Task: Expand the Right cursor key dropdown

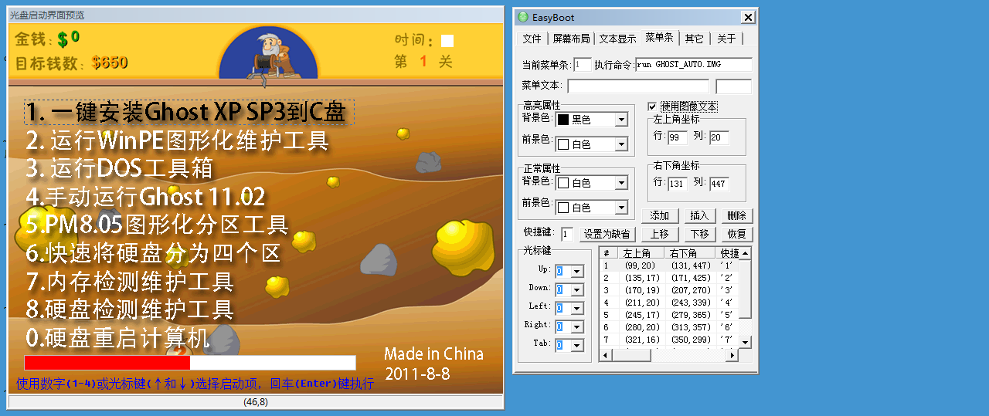Action: 576,327
